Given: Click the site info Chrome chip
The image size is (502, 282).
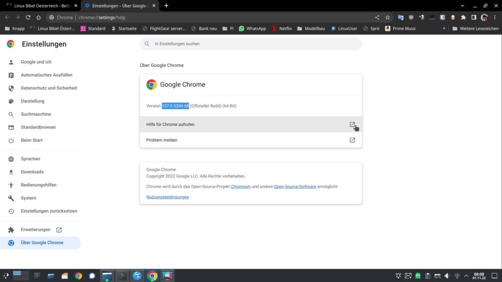Looking at the screenshot, I should [61, 17].
